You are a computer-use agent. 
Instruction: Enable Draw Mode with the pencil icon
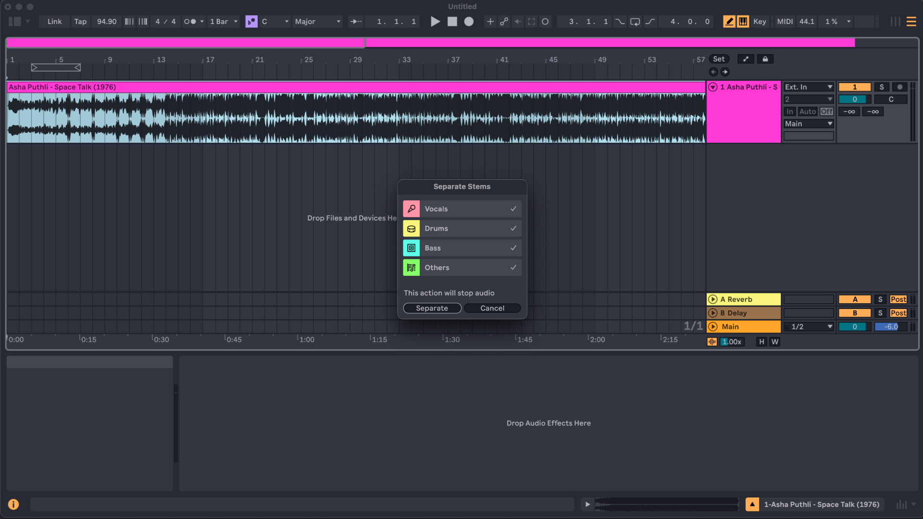(x=729, y=21)
